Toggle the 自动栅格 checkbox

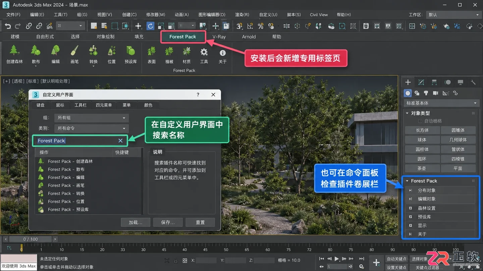(x=420, y=121)
